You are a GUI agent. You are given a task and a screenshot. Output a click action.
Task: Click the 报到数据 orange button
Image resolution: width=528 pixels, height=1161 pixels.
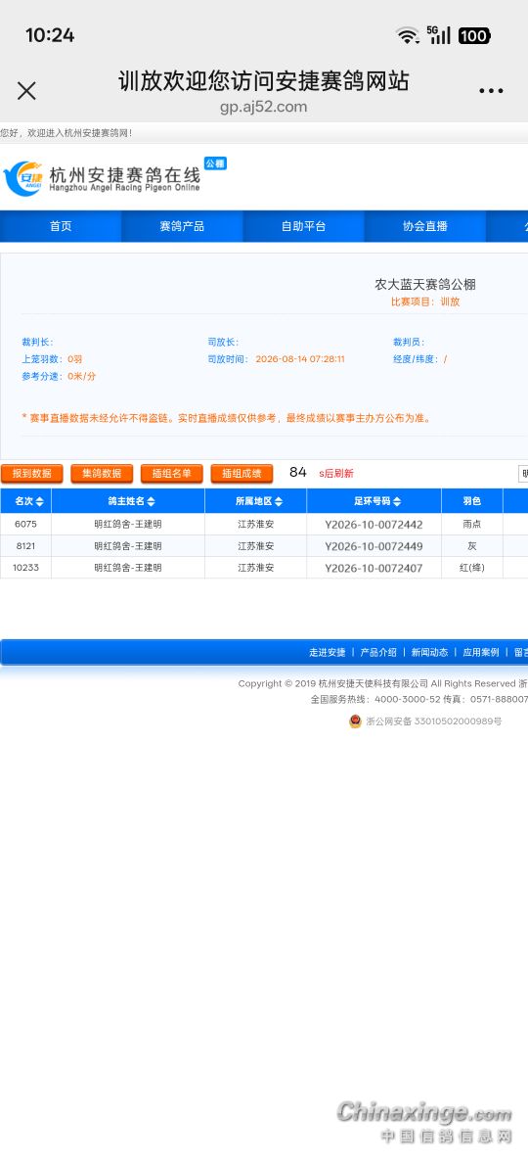pos(32,473)
